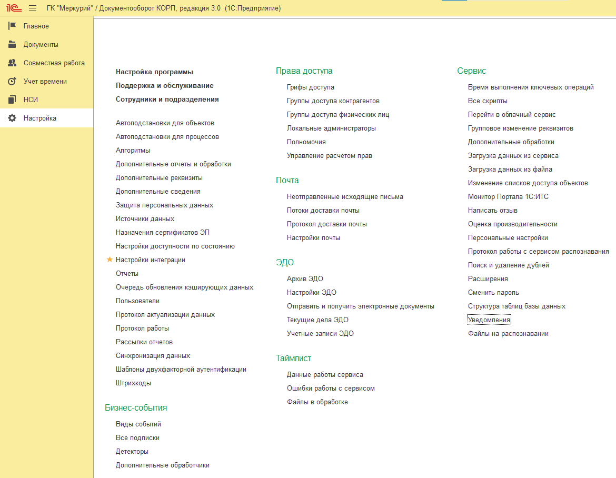Open Виды событий under Бизнес-события
The width and height of the screenshot is (616, 478).
point(138,424)
